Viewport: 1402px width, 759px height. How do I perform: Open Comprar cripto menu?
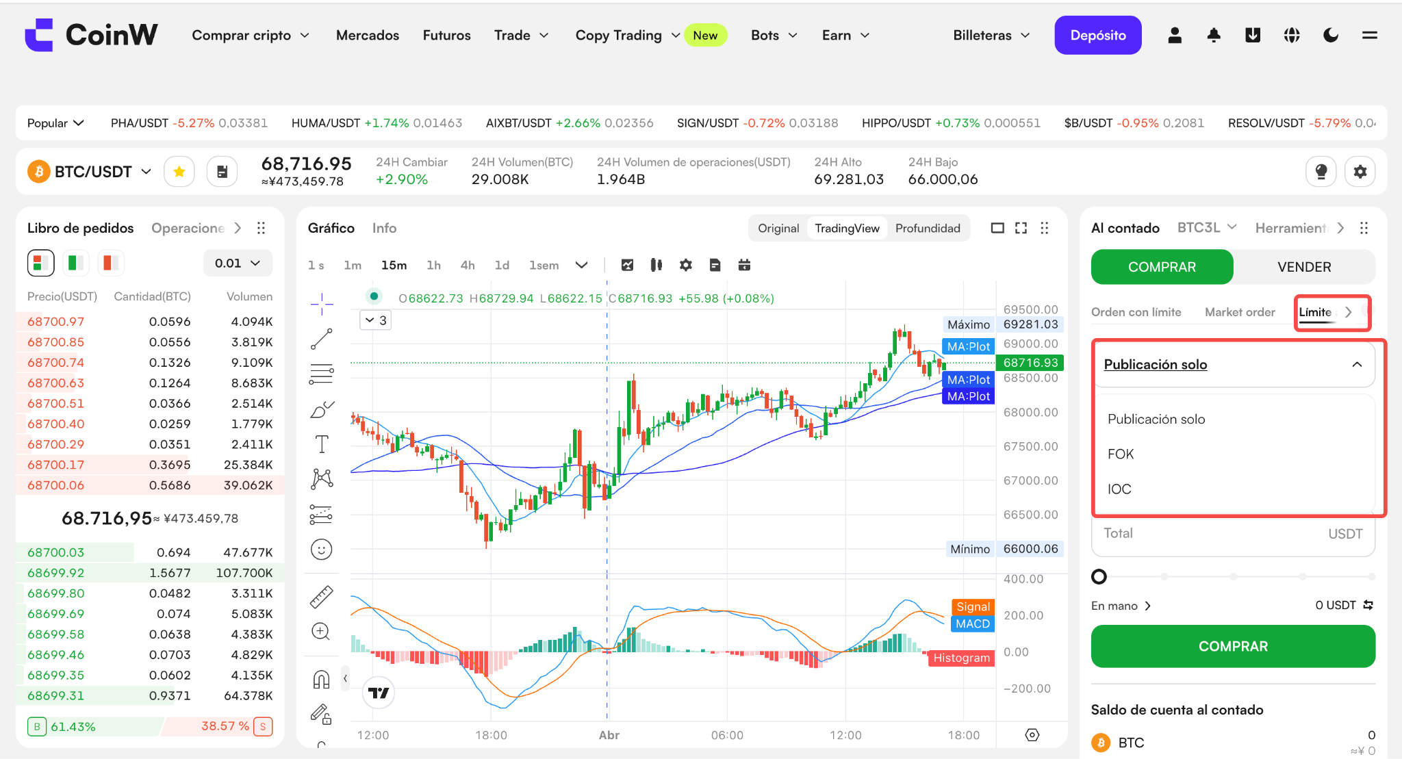(x=251, y=35)
